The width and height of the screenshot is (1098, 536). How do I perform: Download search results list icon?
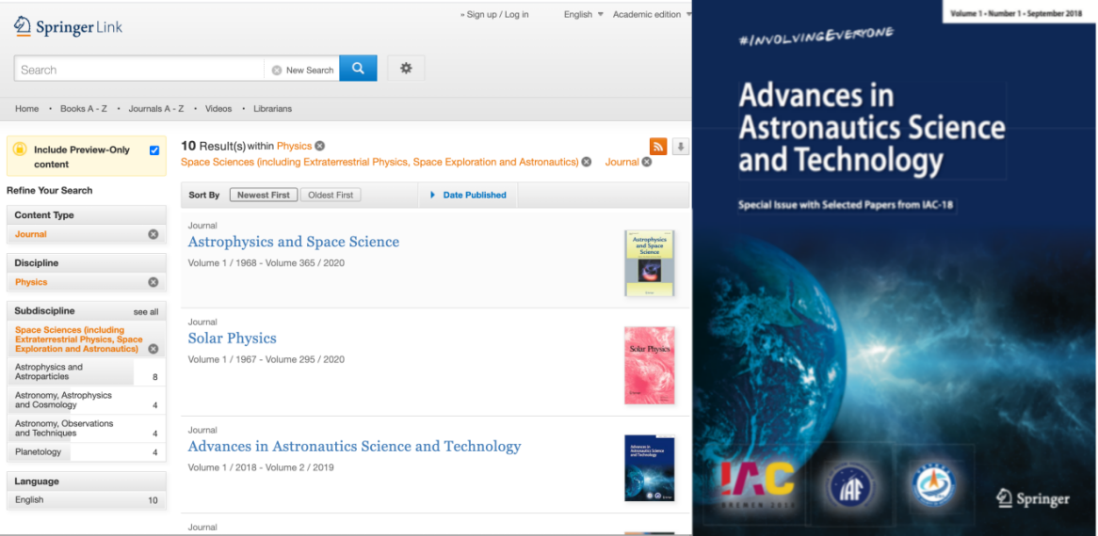coord(680,146)
